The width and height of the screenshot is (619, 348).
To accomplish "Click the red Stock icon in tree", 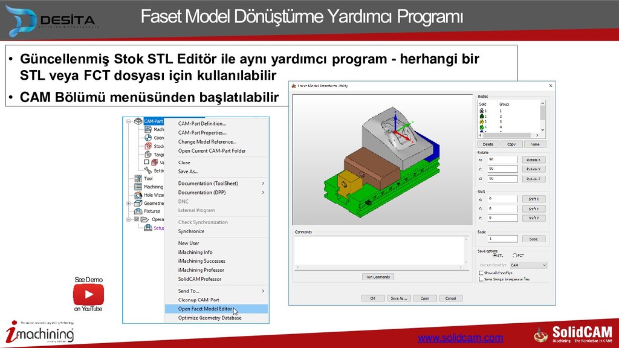I will tap(148, 146).
